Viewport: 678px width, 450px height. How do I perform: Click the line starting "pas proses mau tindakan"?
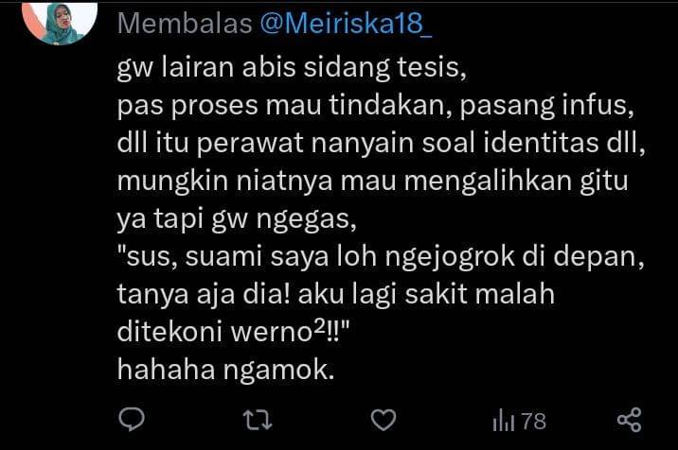tap(375, 106)
